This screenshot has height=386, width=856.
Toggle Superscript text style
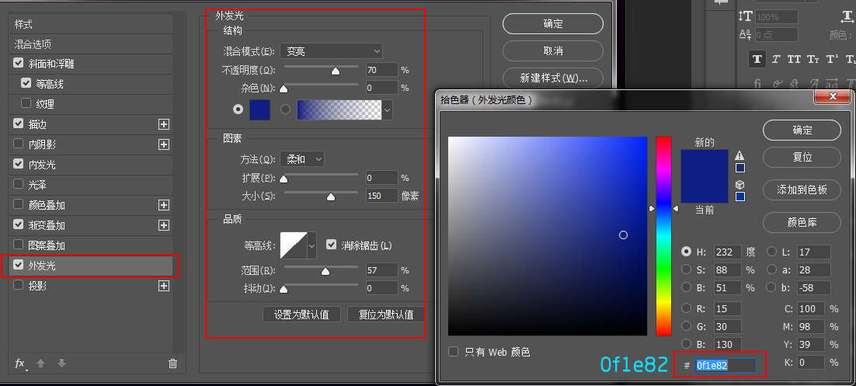832,59
